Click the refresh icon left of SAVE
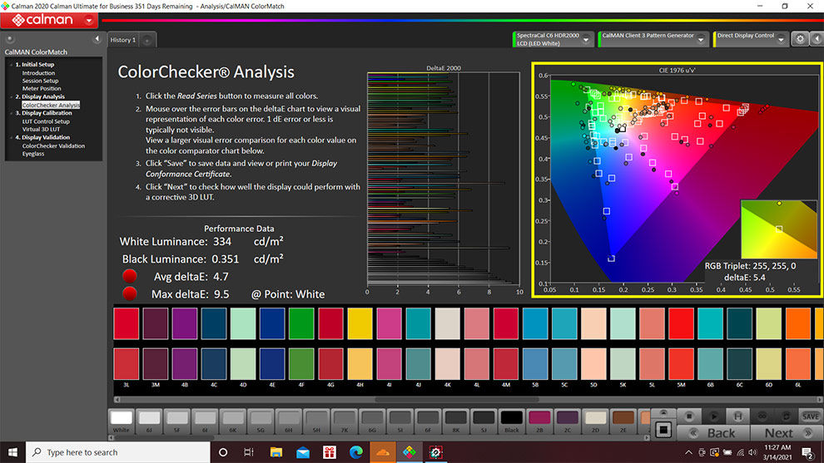Viewport: 824px width, 463px height. (x=787, y=416)
